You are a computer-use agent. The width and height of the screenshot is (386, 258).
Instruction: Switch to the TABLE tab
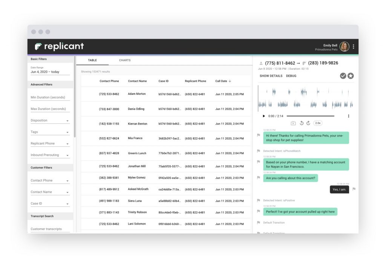coord(92,60)
